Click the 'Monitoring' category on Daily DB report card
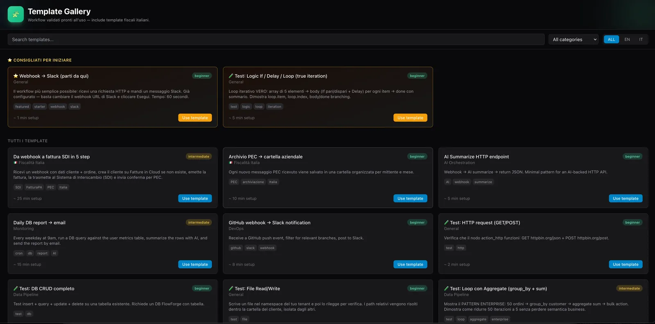Screen dimensions: 655x324 (x=24, y=229)
